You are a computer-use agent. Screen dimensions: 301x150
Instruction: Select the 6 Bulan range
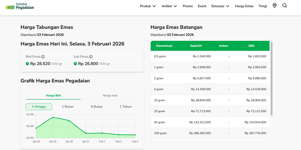[x=96, y=107]
